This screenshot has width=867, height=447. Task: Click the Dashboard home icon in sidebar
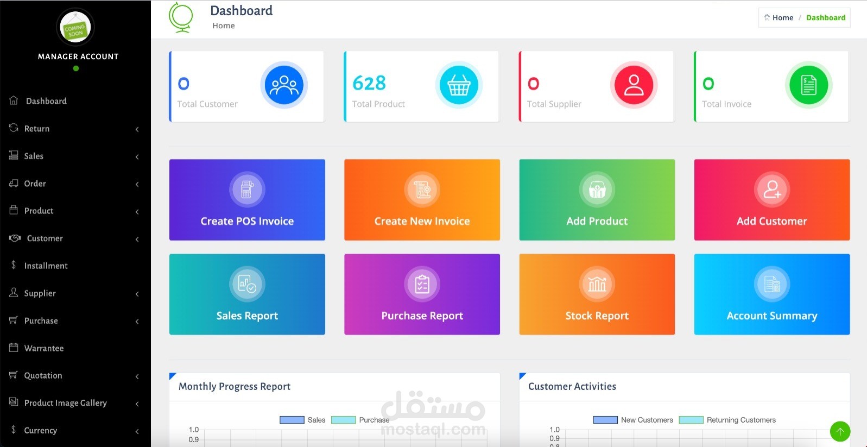coord(14,100)
